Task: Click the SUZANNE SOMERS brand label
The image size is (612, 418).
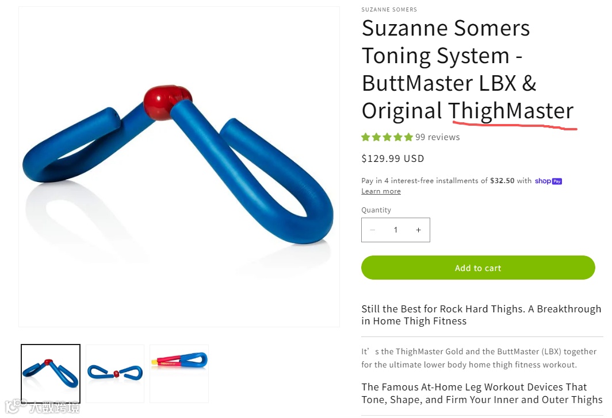Action: point(389,9)
